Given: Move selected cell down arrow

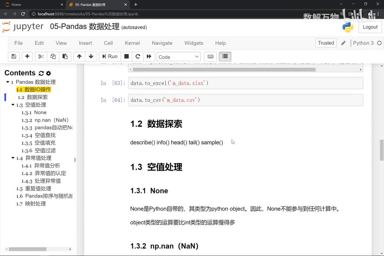Looking at the screenshot, I should [91, 57].
